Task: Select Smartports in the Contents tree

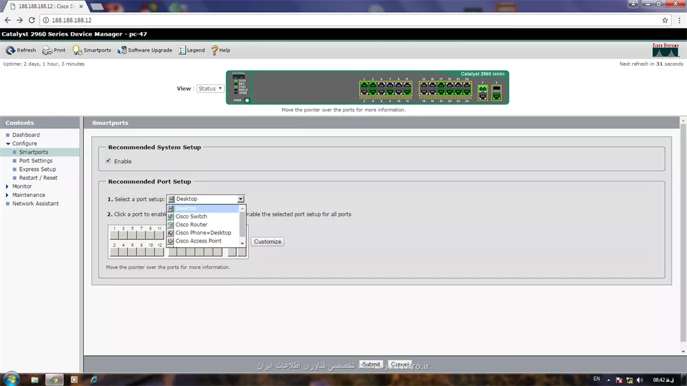Action: click(x=34, y=152)
